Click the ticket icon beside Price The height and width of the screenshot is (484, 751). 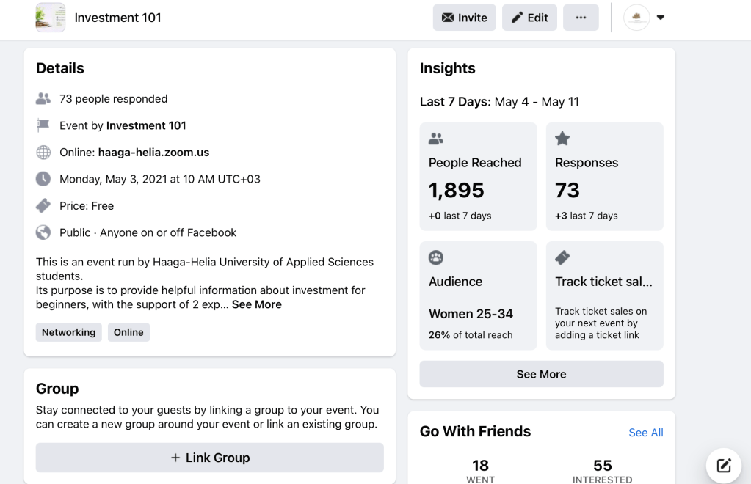[x=43, y=206]
